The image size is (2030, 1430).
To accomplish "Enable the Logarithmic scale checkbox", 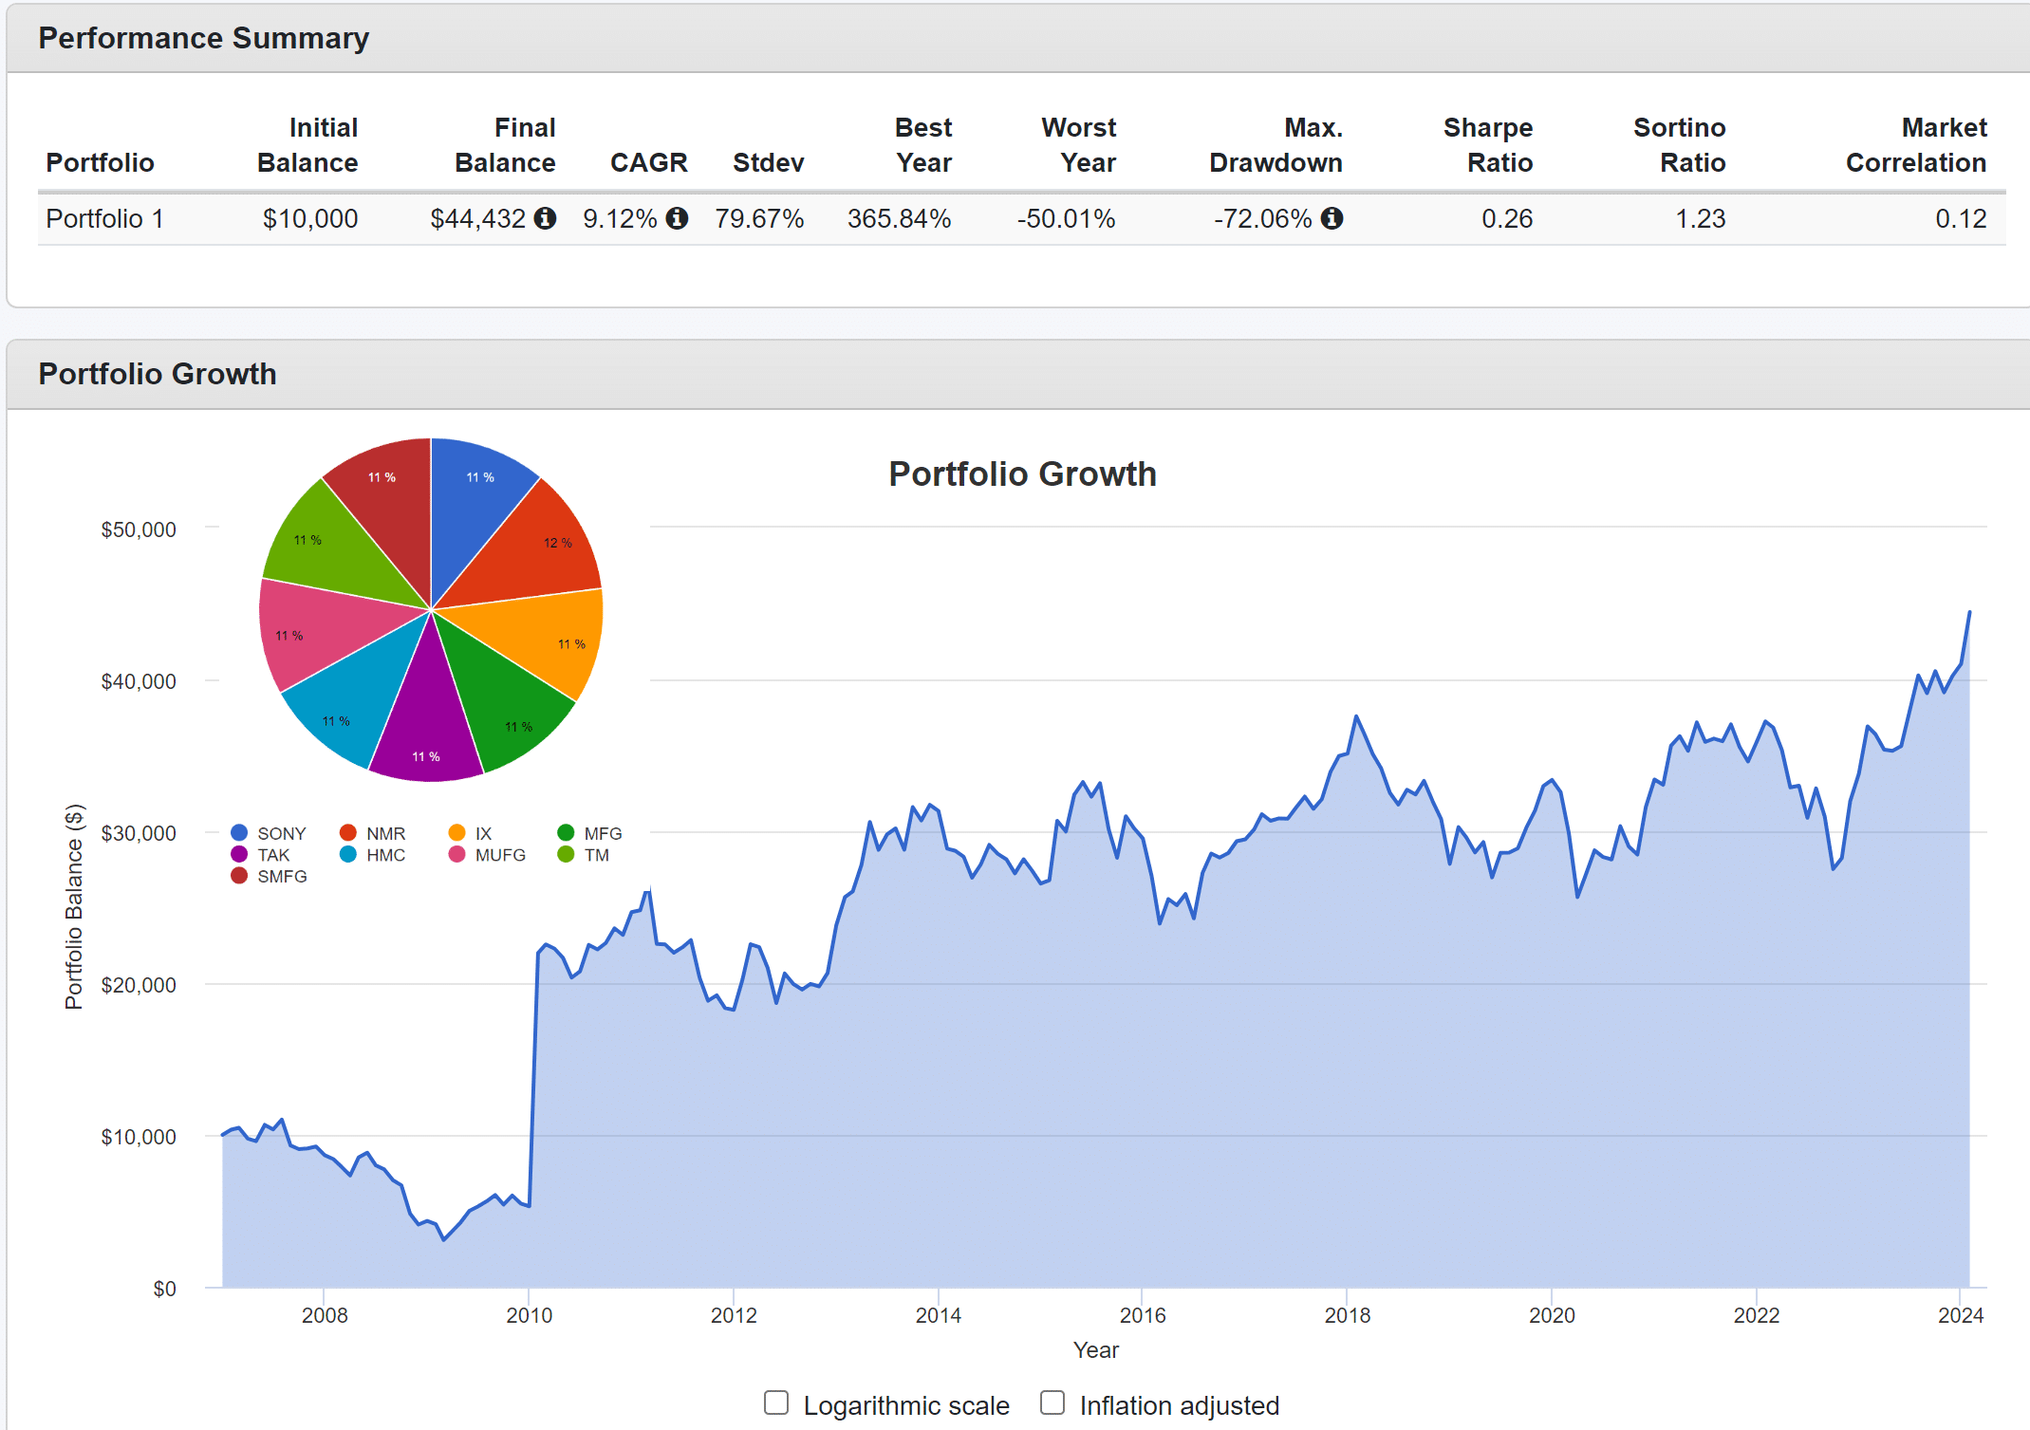I will (776, 1402).
